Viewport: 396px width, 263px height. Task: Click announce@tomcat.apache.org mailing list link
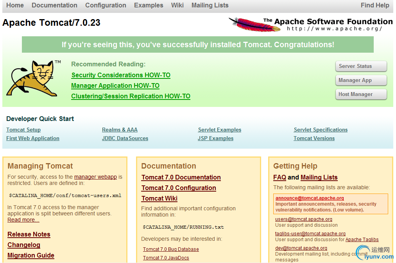[x=310, y=198]
